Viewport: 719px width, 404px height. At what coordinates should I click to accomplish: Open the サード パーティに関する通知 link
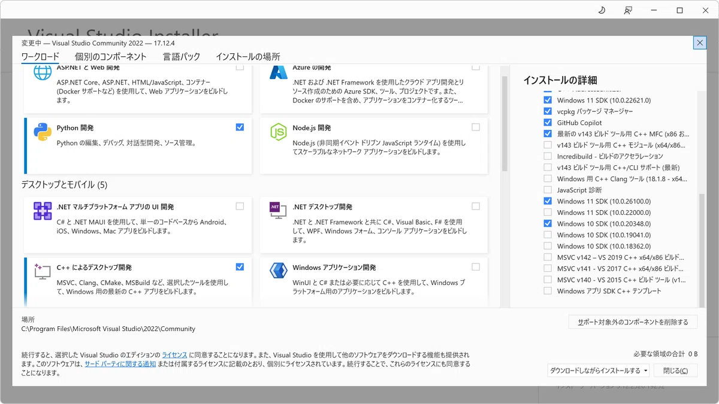[x=120, y=364]
